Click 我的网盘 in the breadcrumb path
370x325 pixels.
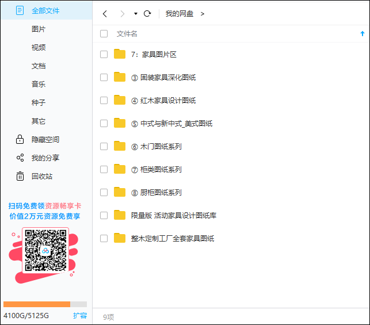click(180, 14)
